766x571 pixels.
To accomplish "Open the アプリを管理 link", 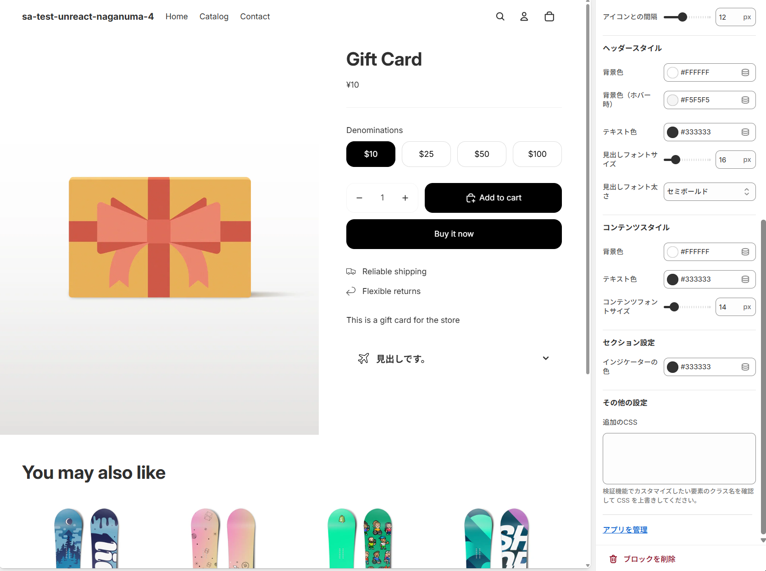I will 625,530.
